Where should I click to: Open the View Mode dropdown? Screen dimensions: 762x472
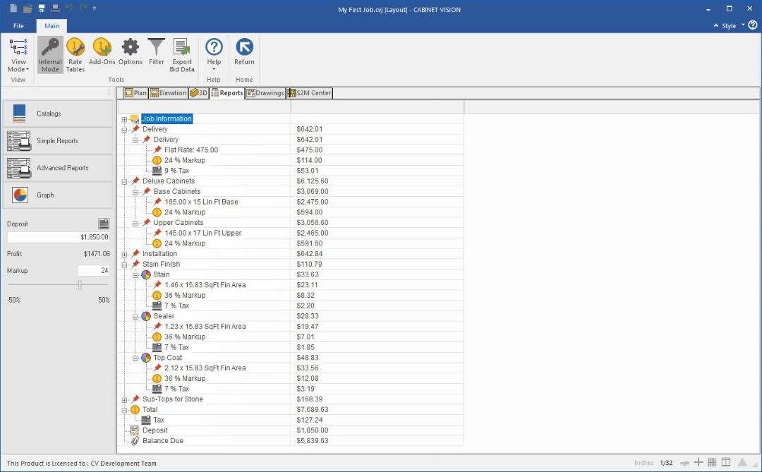18,69
